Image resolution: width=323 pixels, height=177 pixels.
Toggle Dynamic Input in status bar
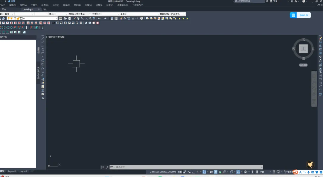[x=189, y=172]
